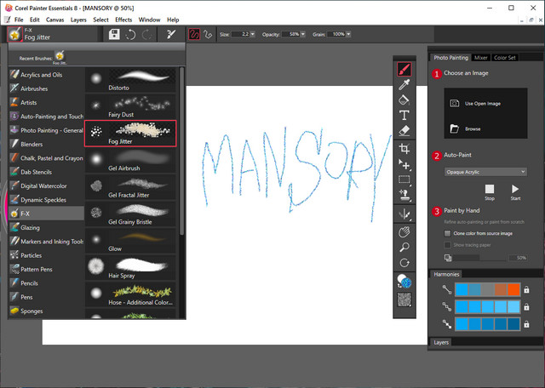Enable Clone color from source image
Viewport: 545px width, 388px height.
[448, 232]
